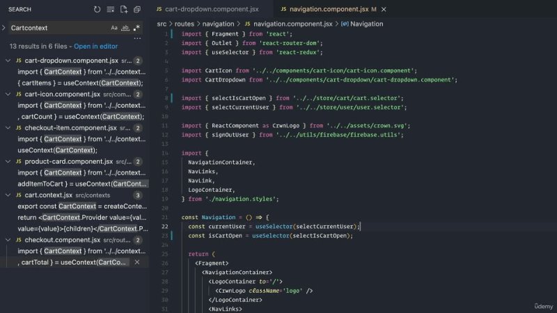Open checkout.component.jsx file result

click(x=62, y=240)
